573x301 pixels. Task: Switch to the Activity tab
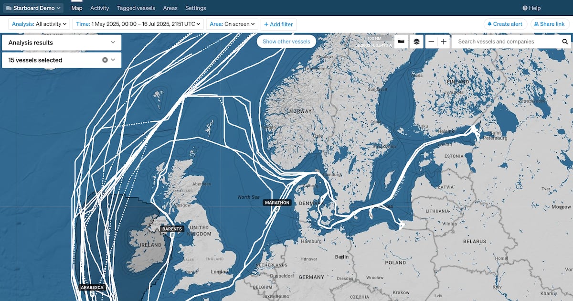point(99,8)
